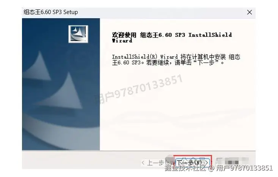Click the > arrow of the 下一步 button
This screenshot has height=177, width=278.
point(206,162)
